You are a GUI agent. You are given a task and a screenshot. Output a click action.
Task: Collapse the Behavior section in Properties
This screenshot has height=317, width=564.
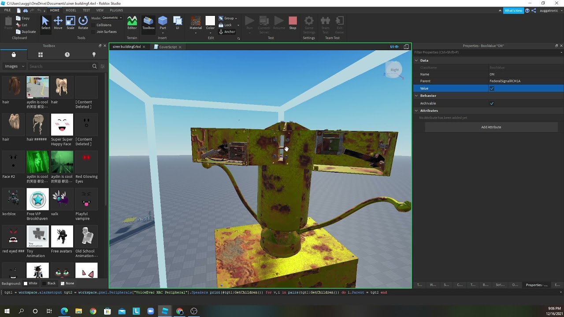point(416,96)
